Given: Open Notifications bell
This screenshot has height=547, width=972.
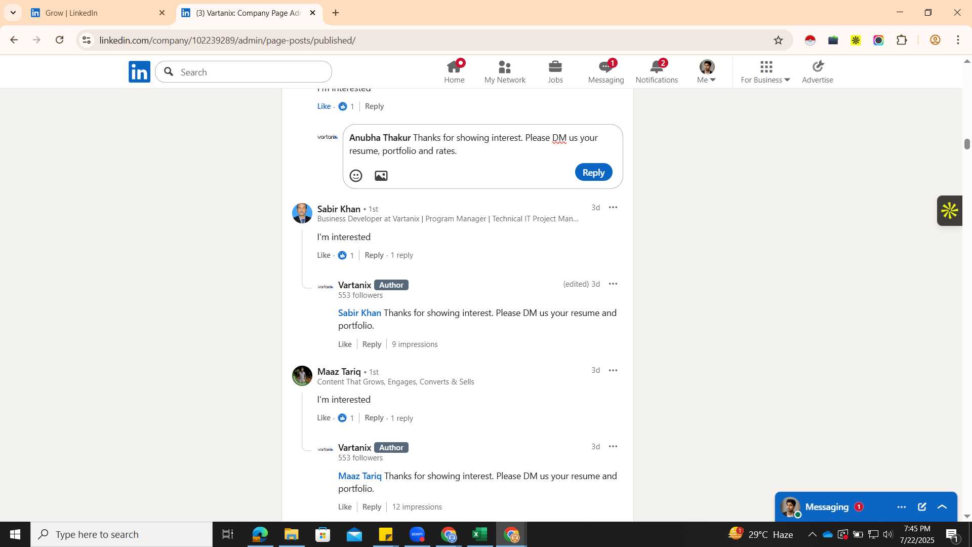Looking at the screenshot, I should pyautogui.click(x=657, y=72).
